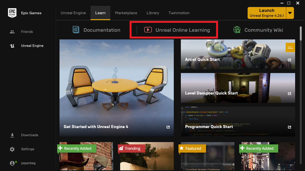This screenshot has height=171, width=305.
Task: Open the paperbag account menu
Action: click(28, 163)
